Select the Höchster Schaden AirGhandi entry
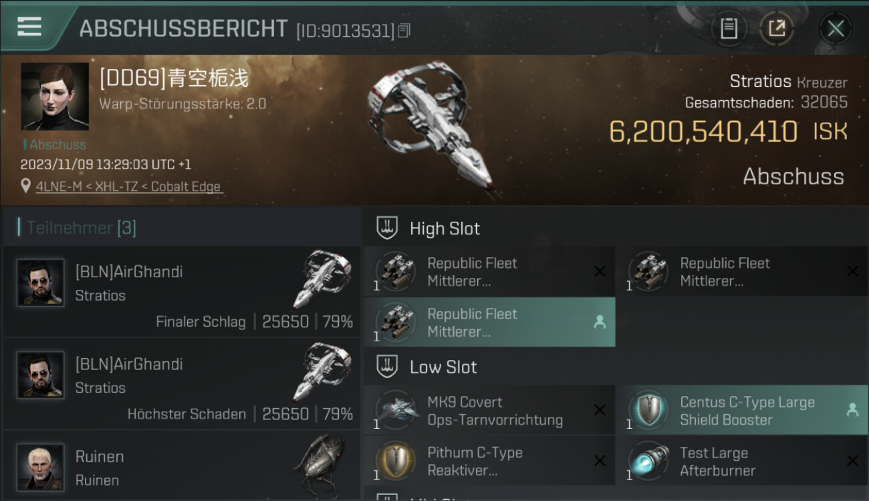The image size is (869, 501). click(180, 383)
